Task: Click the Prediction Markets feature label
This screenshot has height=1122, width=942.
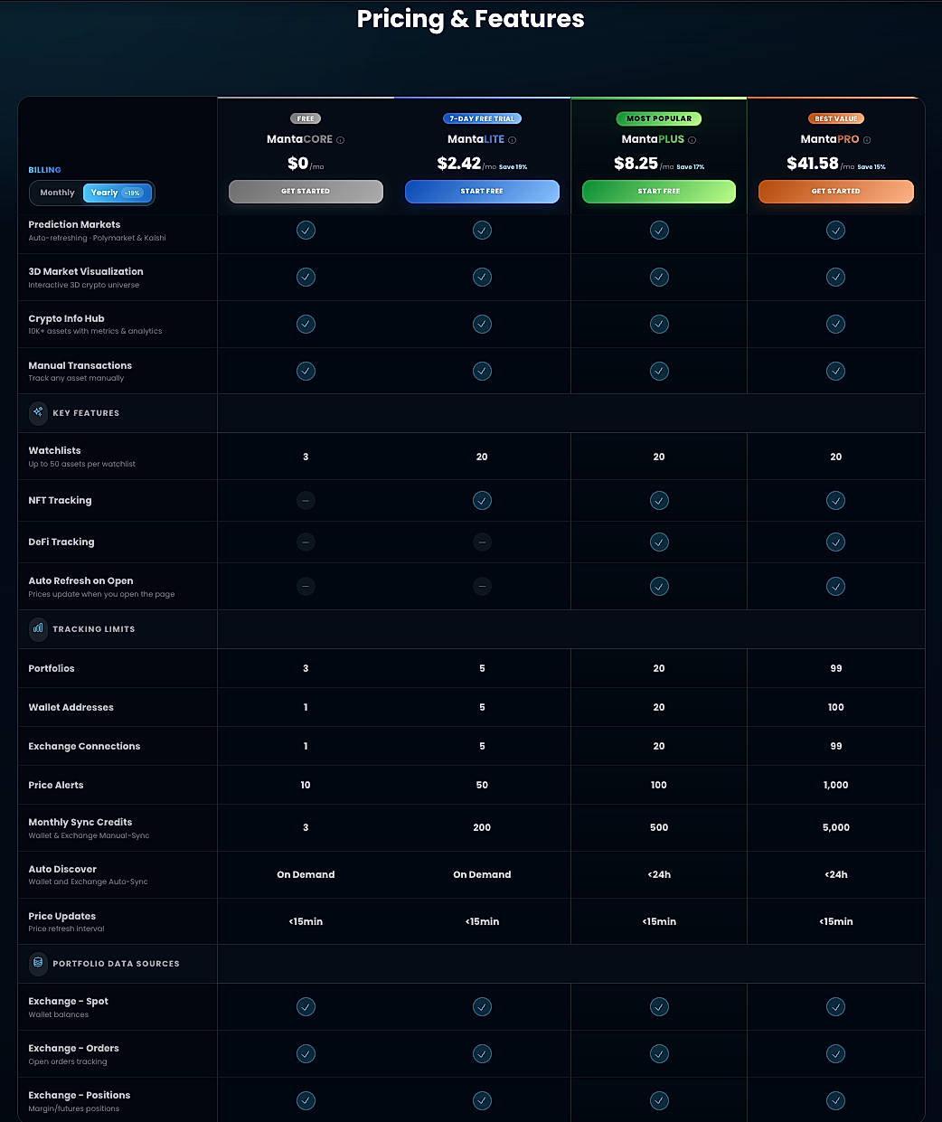Action: [x=74, y=224]
